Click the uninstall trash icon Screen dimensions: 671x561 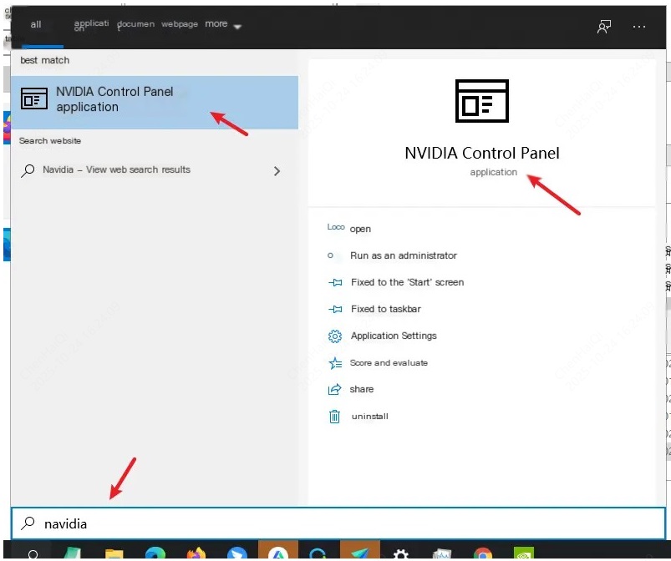pos(335,417)
